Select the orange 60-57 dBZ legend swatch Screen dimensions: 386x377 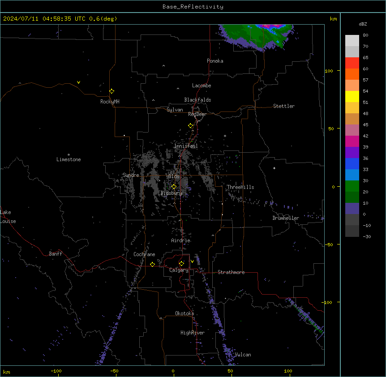coord(352,74)
